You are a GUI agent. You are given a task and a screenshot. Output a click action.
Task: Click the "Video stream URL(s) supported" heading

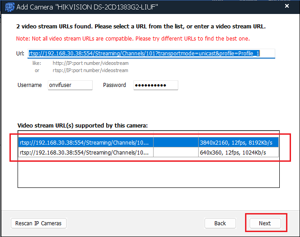(x=82, y=125)
